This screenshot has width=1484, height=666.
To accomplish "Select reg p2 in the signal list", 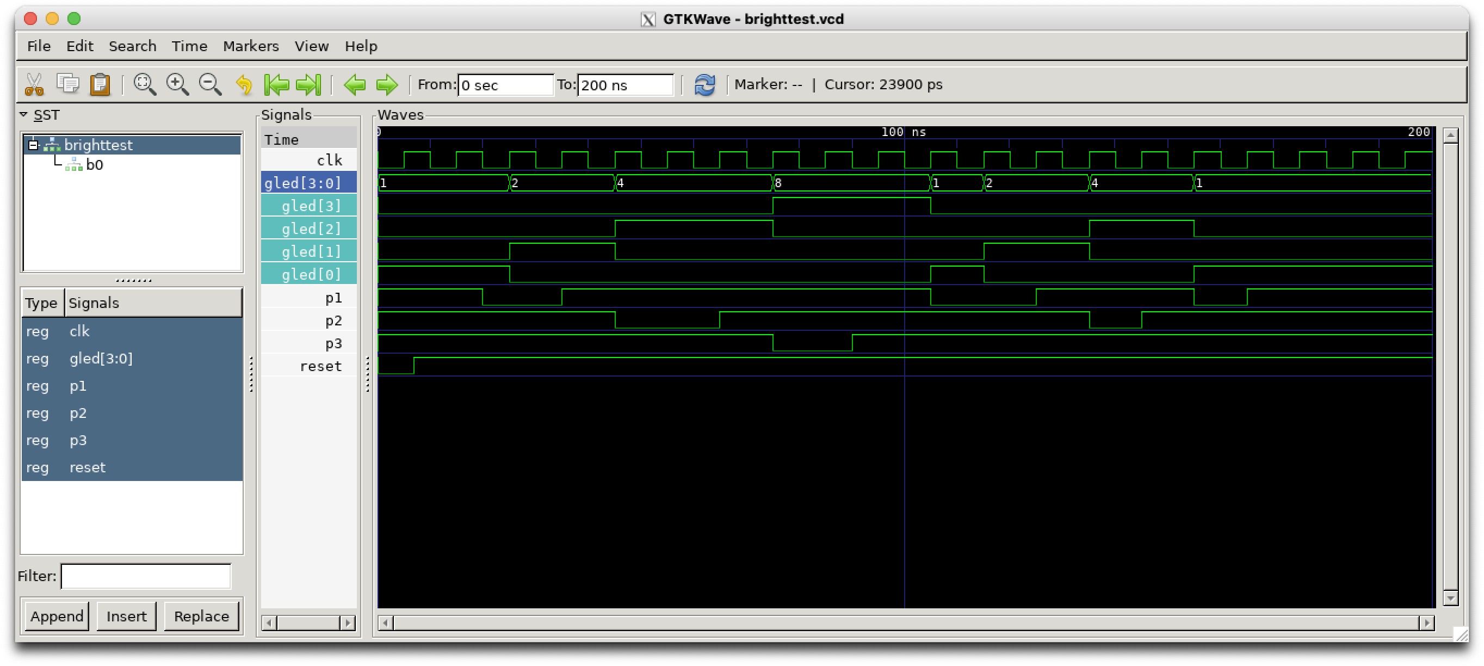I will point(132,413).
